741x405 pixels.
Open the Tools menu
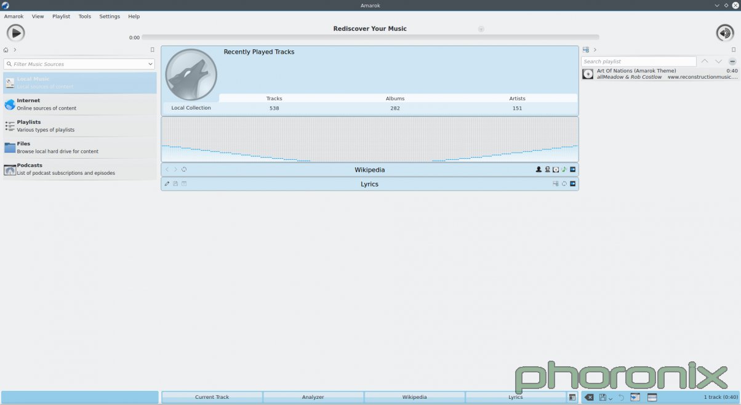point(84,16)
